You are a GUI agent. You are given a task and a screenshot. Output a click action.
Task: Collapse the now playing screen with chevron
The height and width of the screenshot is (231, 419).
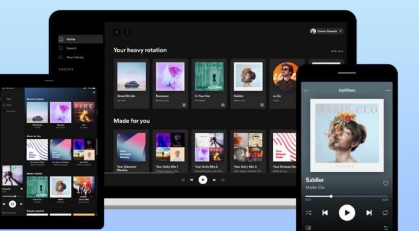[305, 90]
